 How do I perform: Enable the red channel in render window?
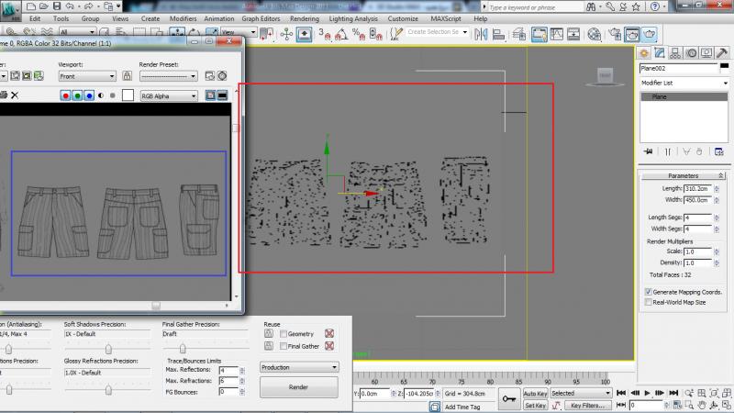click(66, 95)
